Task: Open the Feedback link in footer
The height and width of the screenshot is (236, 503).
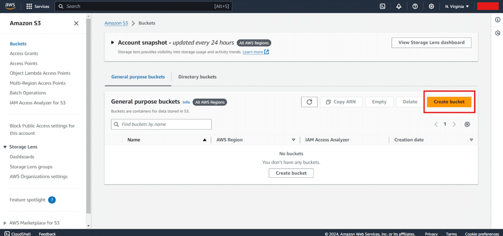Action: click(x=47, y=234)
